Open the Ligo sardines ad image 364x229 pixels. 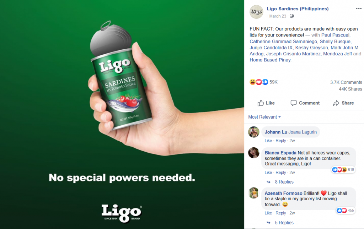[x=122, y=114]
